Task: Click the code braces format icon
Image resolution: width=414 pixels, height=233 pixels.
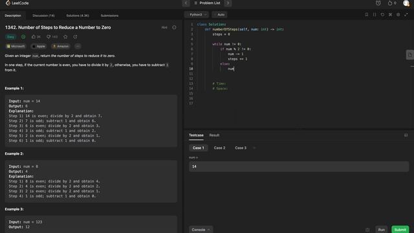Action: 375,14
